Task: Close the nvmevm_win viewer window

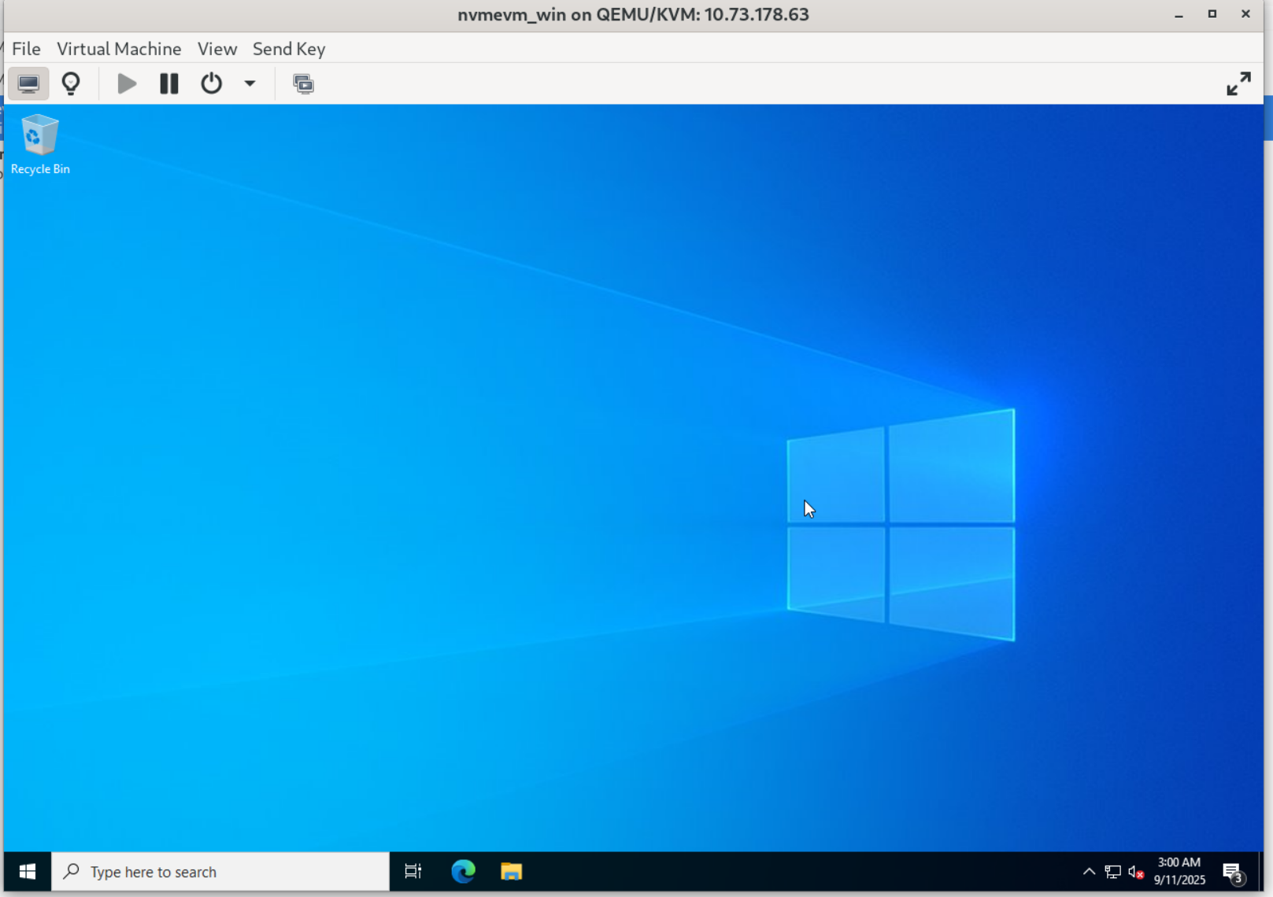Action: 1245,14
